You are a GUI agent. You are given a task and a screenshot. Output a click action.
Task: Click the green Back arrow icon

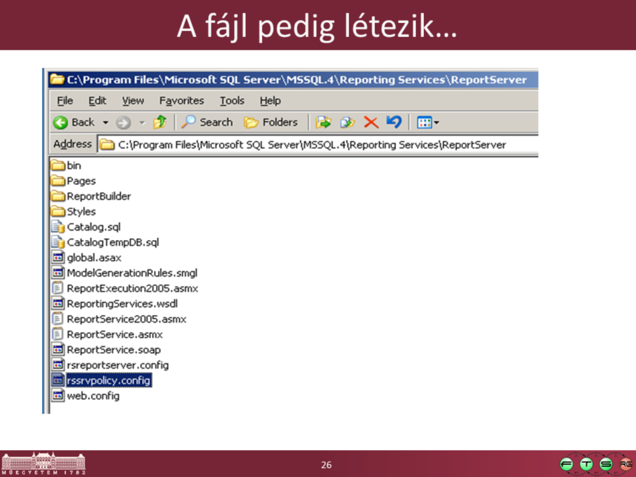click(61, 122)
